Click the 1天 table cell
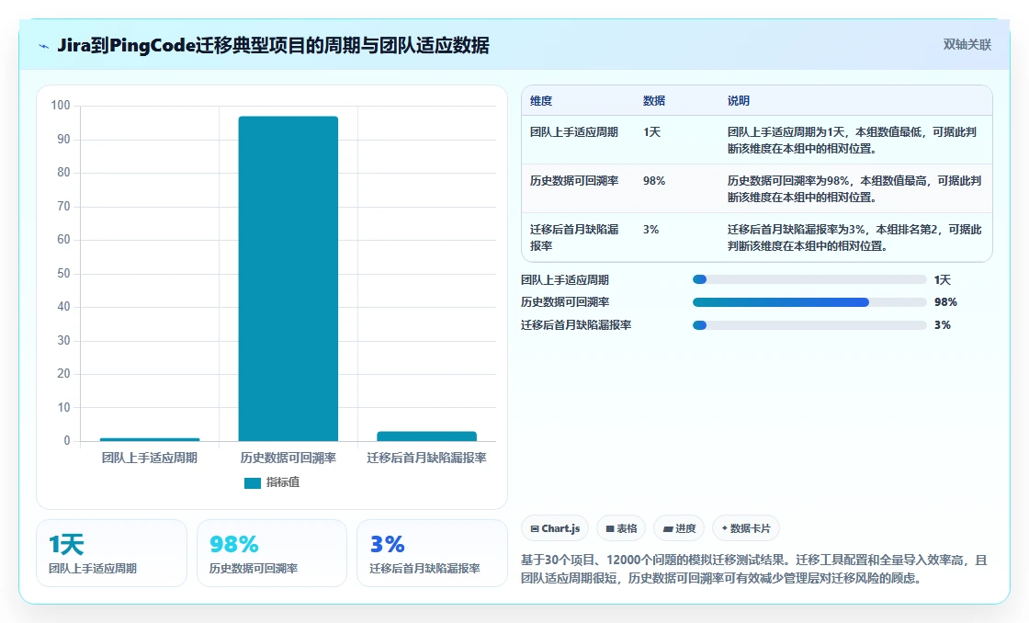Screen dimensions: 1029x623 click(651, 132)
